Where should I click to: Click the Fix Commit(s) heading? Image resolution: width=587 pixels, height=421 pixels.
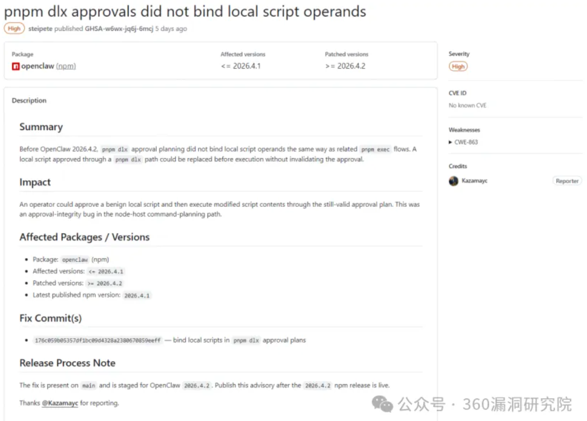pyautogui.click(x=51, y=318)
